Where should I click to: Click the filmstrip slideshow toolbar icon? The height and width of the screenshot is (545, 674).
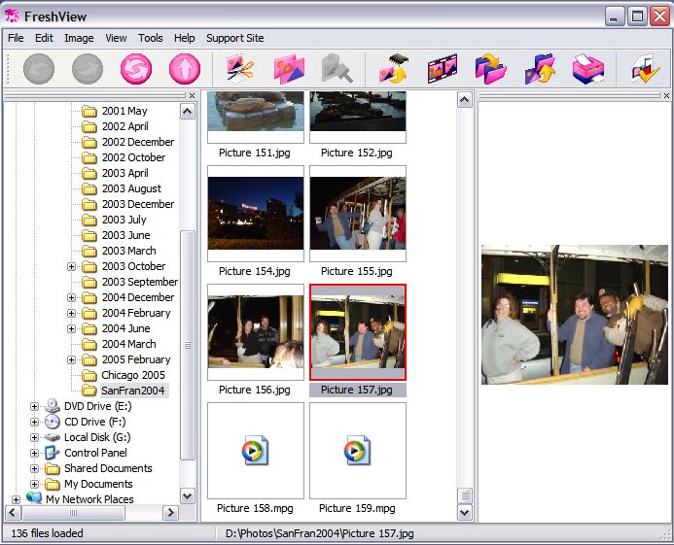pos(443,69)
